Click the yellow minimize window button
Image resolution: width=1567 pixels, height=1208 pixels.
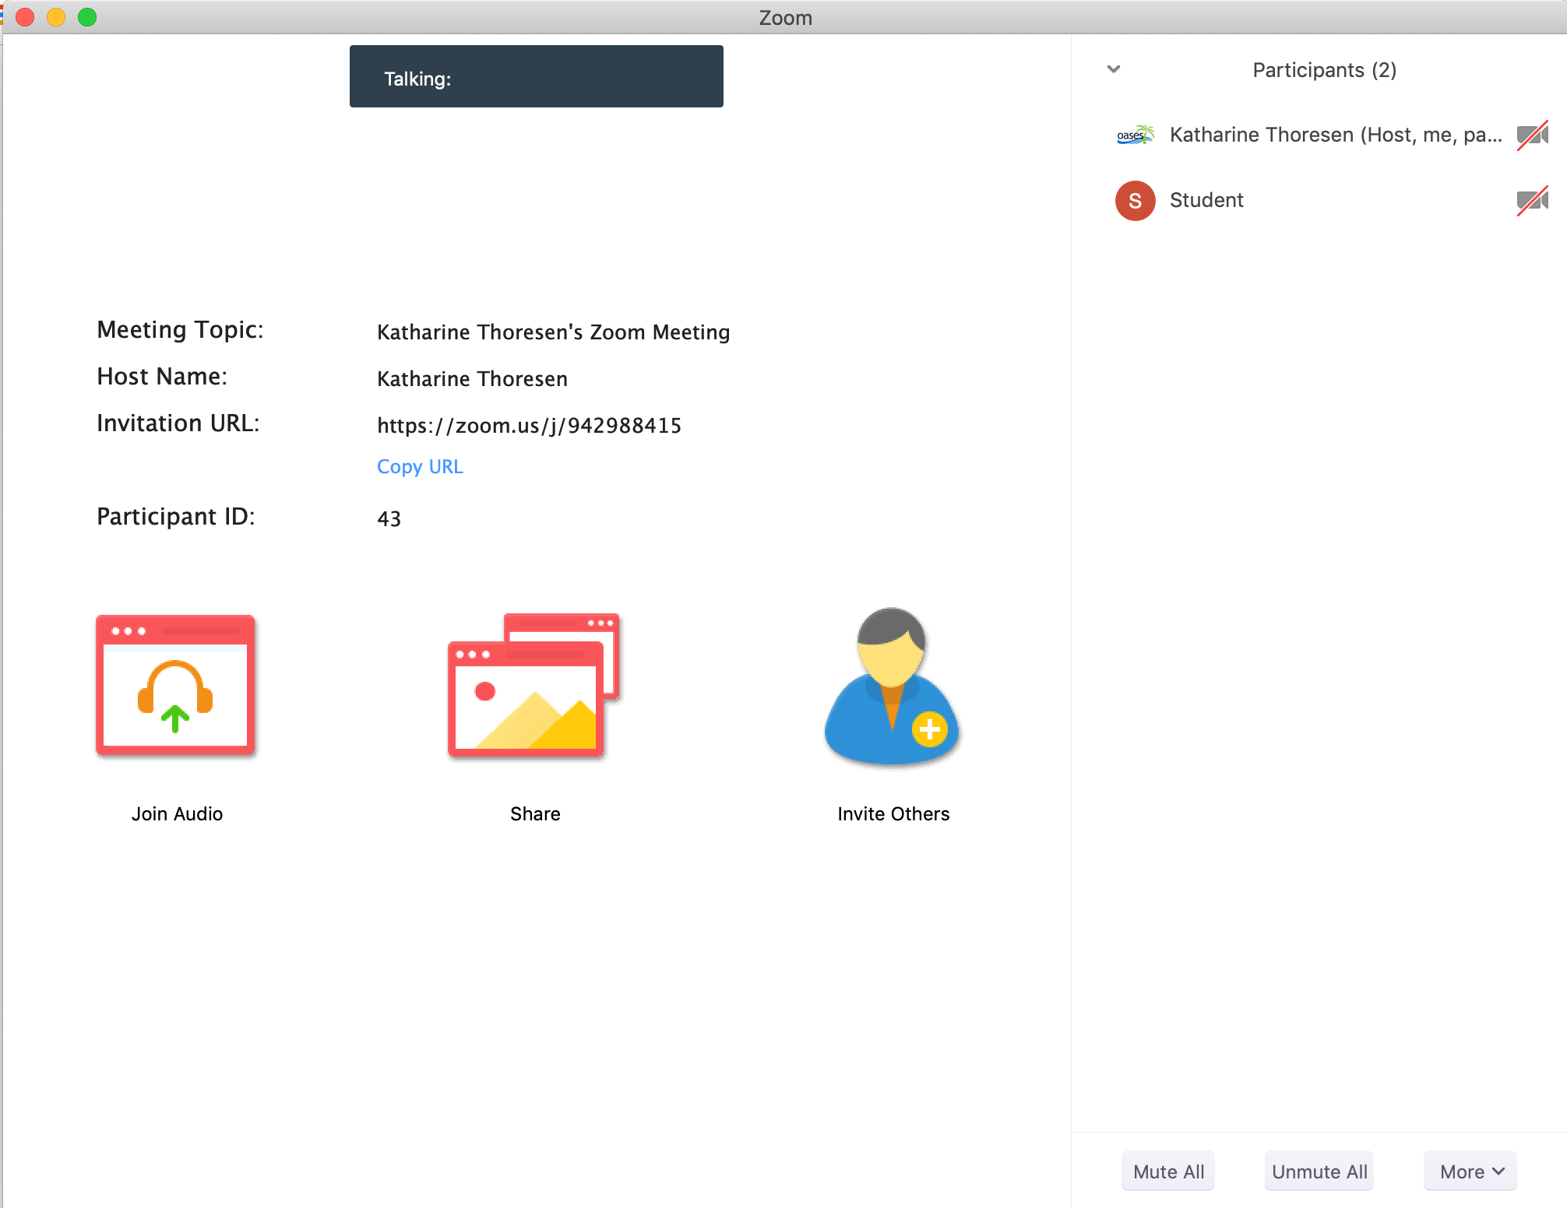(x=56, y=17)
